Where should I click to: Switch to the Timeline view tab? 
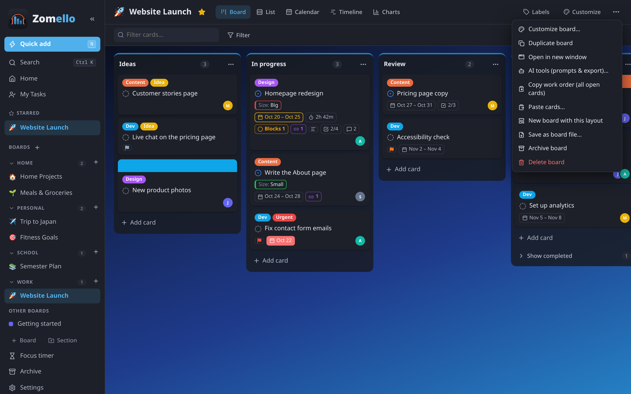click(x=346, y=12)
